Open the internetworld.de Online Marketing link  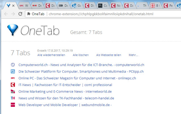[65, 92]
